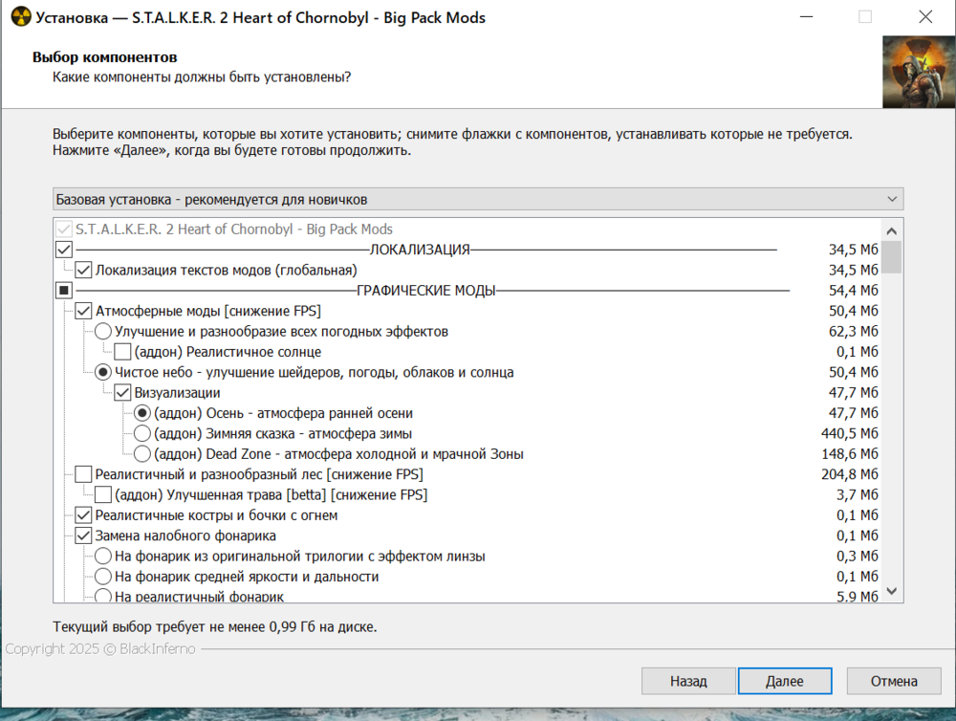Select the На реалистичный фонарик option
The width and height of the screenshot is (956, 721).
point(103,596)
